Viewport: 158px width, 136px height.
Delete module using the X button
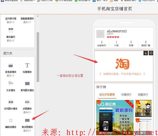[x=151, y=53]
